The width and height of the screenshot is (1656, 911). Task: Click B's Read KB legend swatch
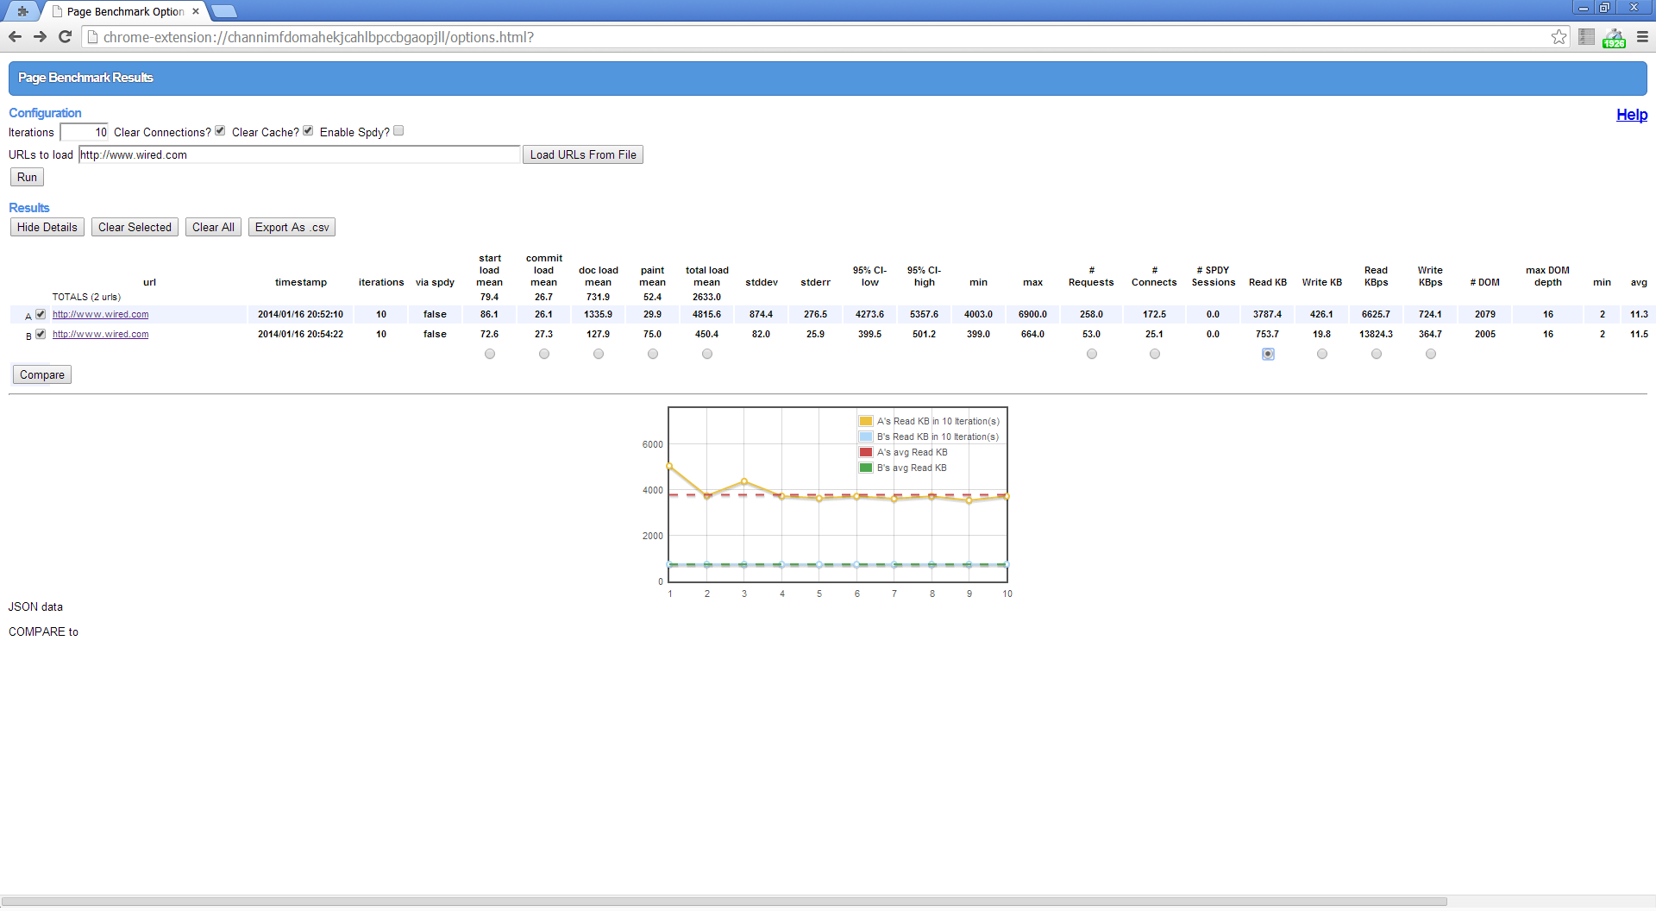click(x=866, y=437)
